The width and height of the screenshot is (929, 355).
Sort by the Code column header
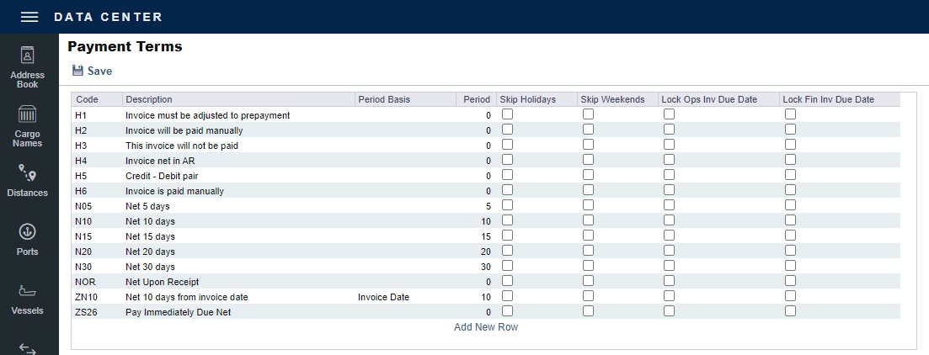coord(88,99)
